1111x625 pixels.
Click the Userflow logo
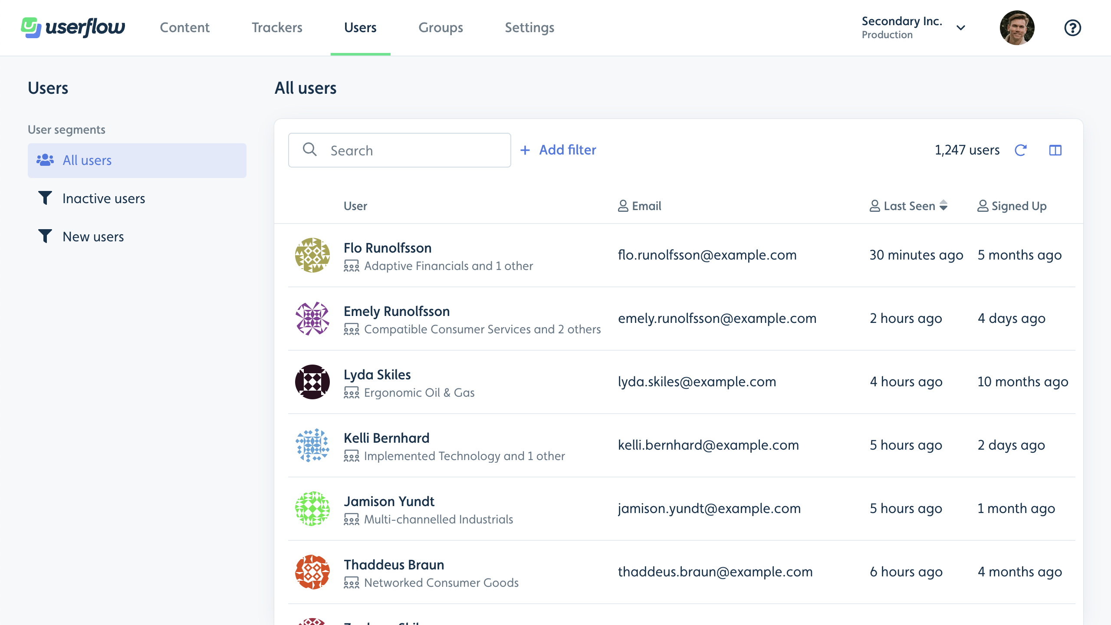pyautogui.click(x=73, y=27)
